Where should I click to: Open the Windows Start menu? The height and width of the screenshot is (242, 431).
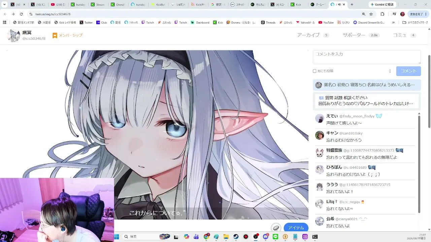pyautogui.click(x=117, y=237)
